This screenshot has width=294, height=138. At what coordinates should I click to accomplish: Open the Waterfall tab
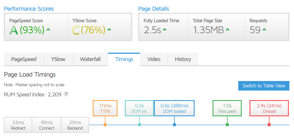[90, 59]
